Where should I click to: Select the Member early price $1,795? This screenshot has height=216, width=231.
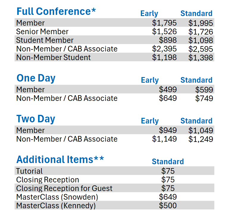164,23
